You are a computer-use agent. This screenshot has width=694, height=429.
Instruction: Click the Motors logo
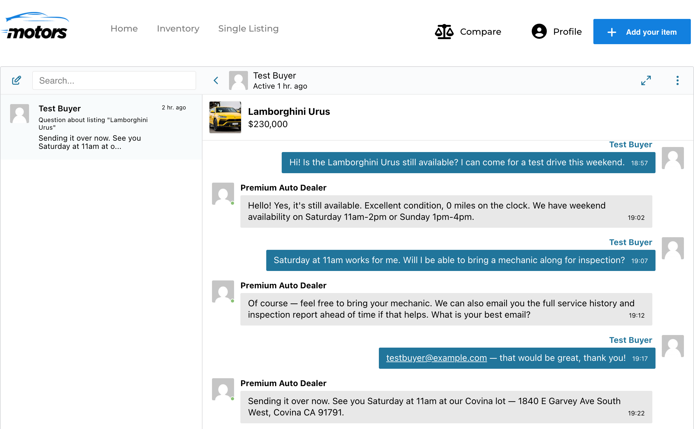point(35,26)
